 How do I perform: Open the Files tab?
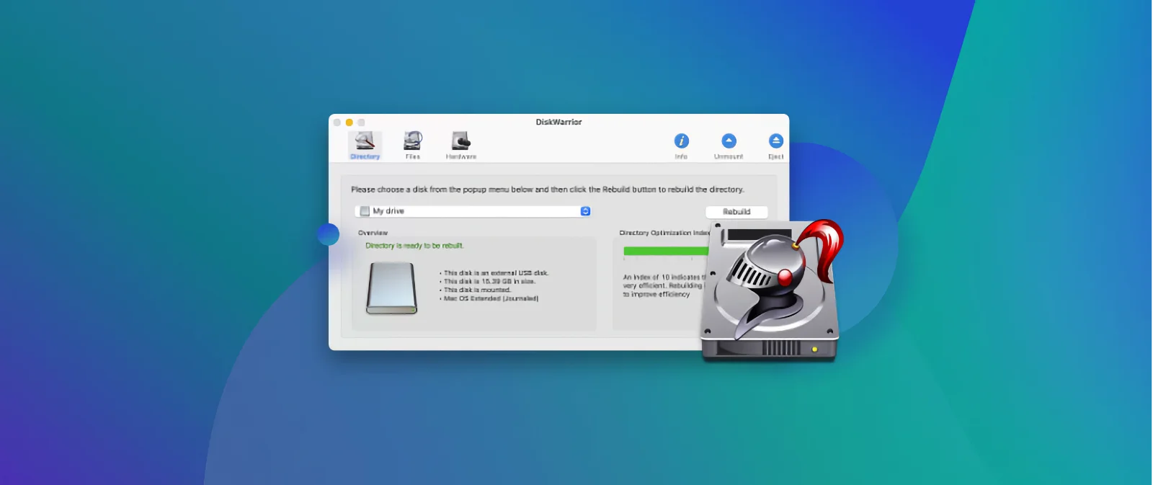click(412, 145)
